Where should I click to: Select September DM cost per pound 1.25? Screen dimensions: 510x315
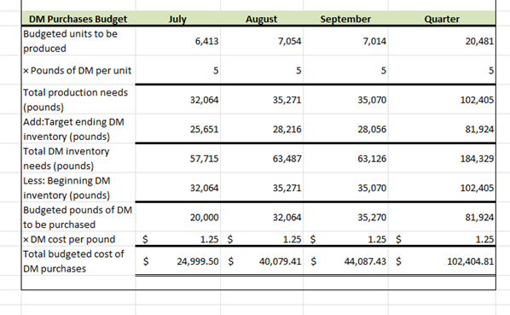click(345, 239)
